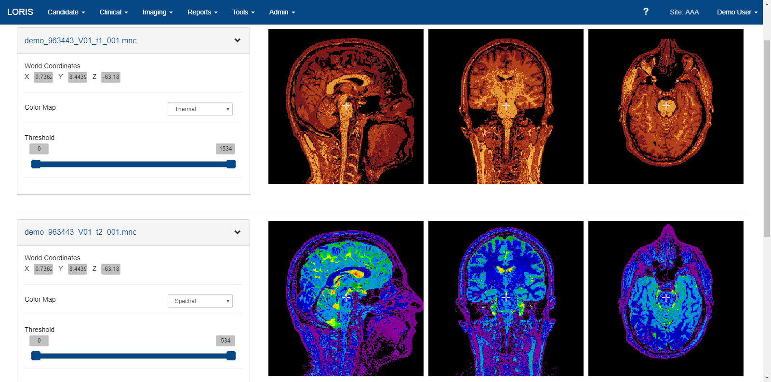Click the LORIS home logo
771x382 pixels.
point(20,12)
